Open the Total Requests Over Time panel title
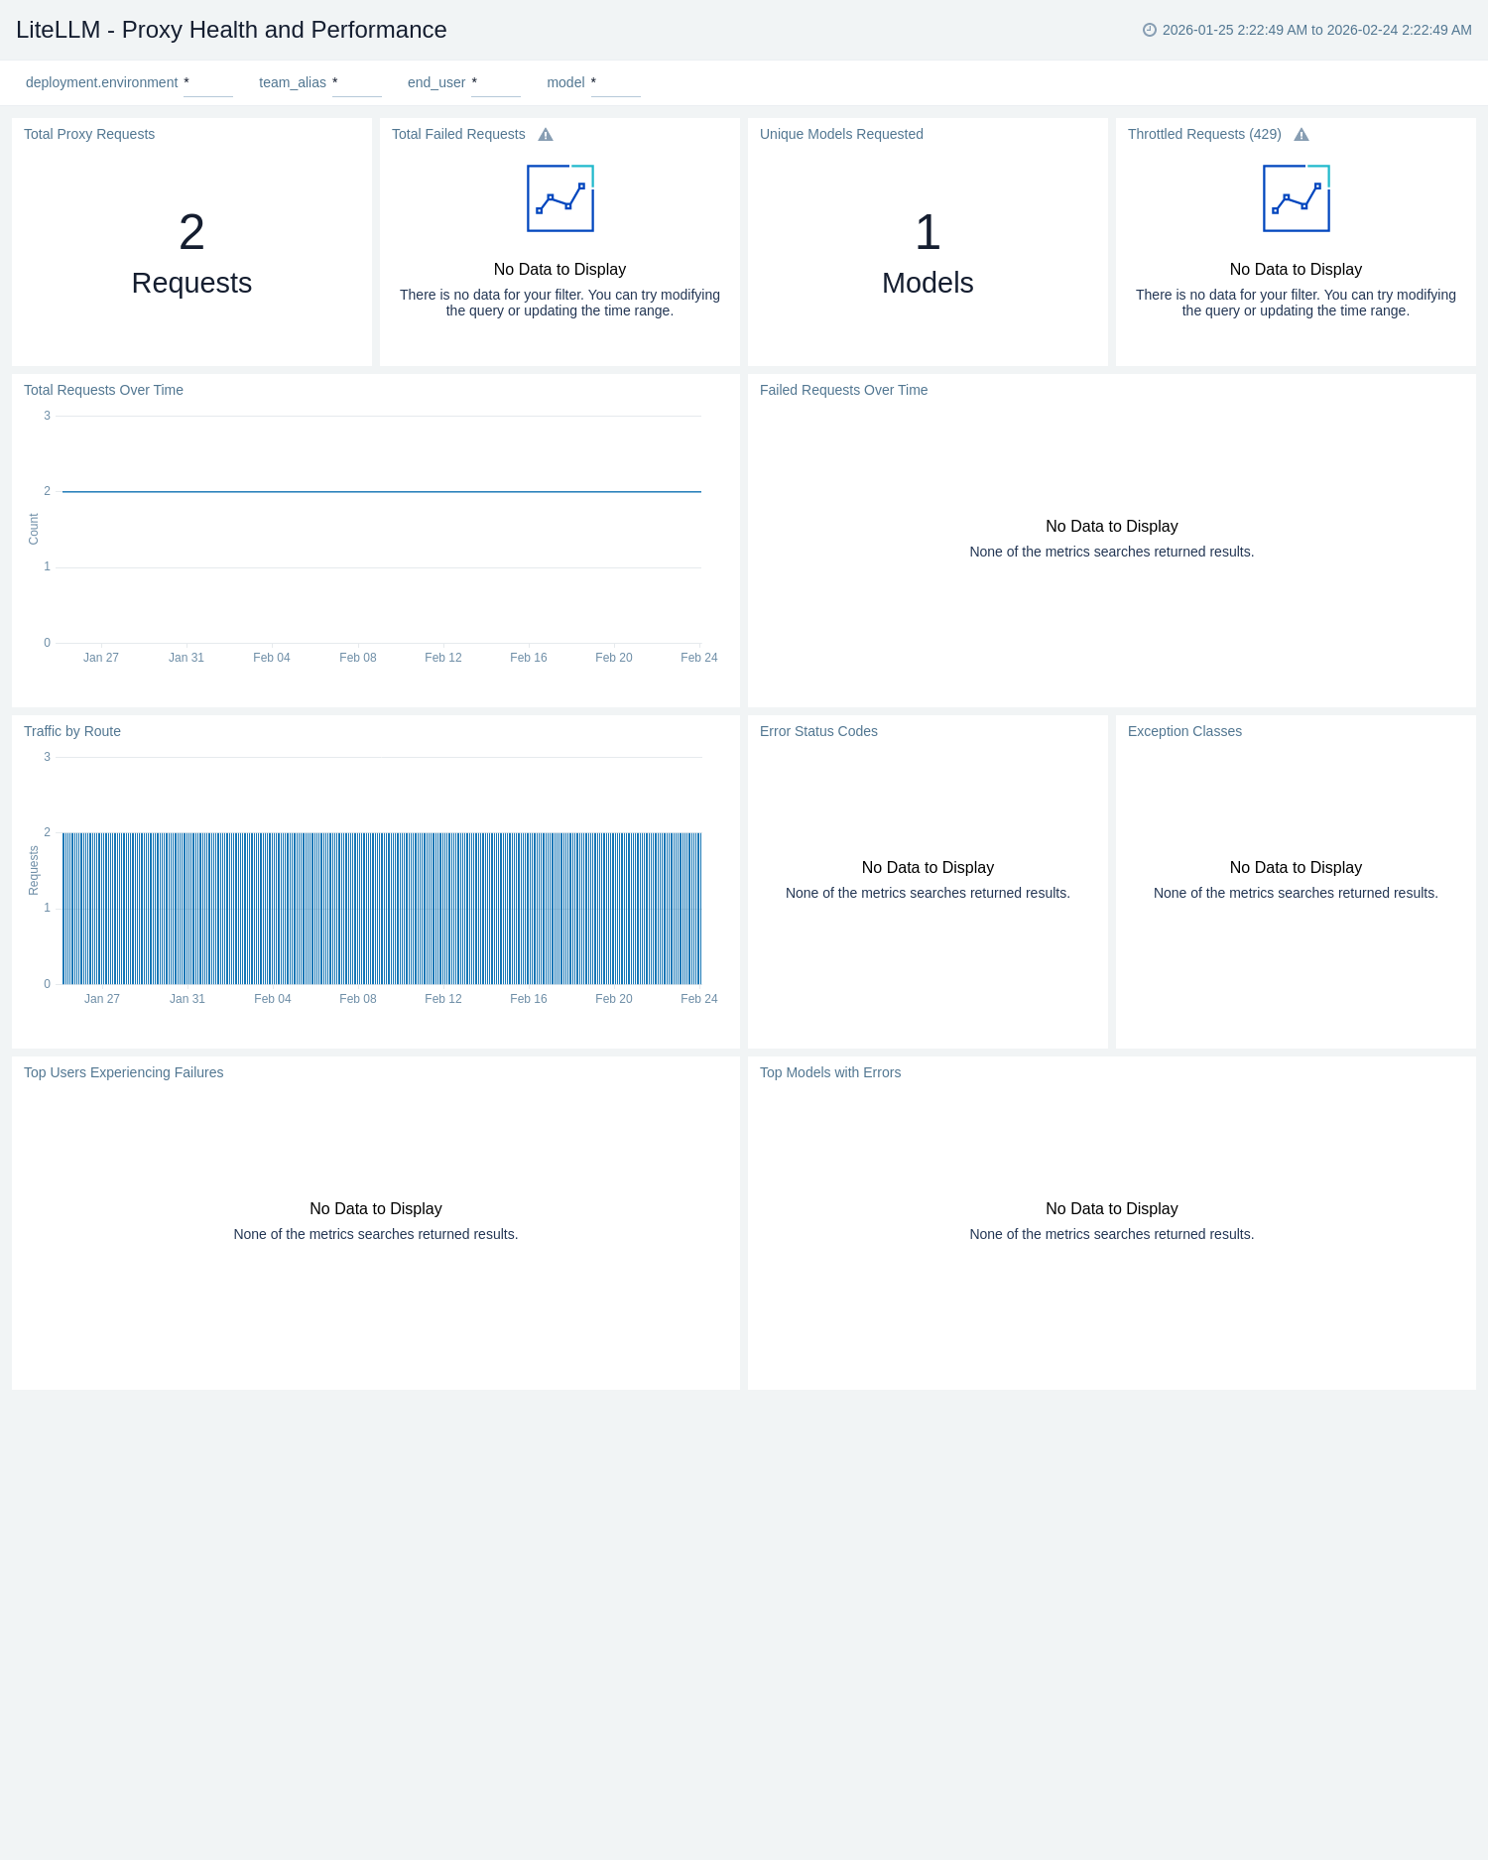The height and width of the screenshot is (1860, 1488). tap(103, 390)
